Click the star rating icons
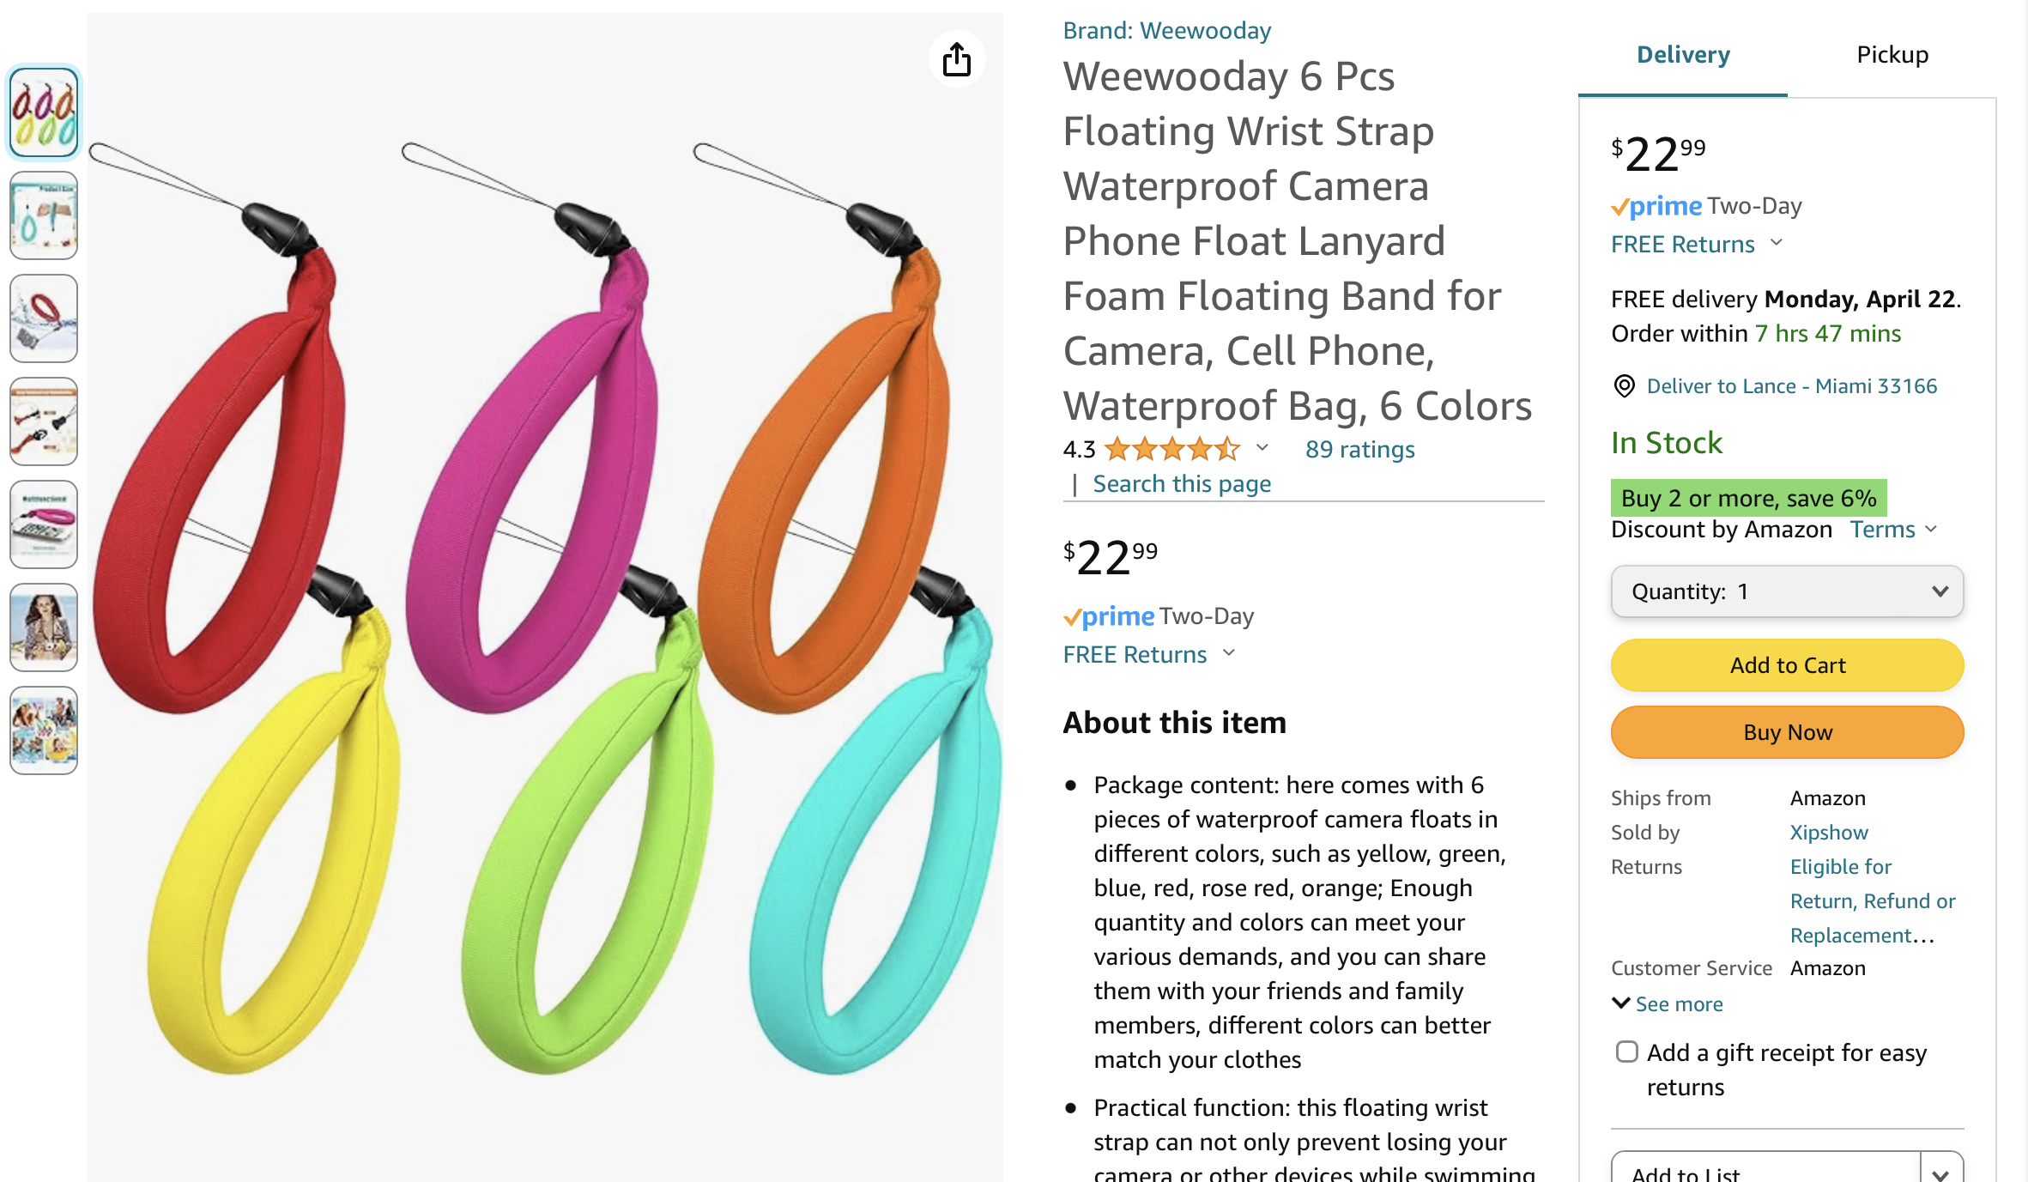The image size is (2028, 1182). [x=1173, y=449]
